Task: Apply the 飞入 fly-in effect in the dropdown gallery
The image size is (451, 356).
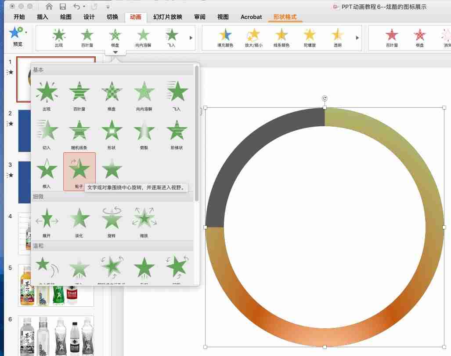Action: (x=177, y=95)
